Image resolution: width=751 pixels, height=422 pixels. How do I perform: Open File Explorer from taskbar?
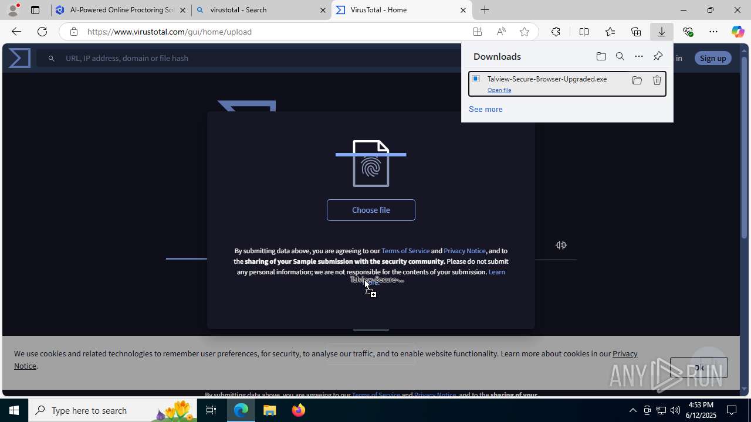click(270, 410)
